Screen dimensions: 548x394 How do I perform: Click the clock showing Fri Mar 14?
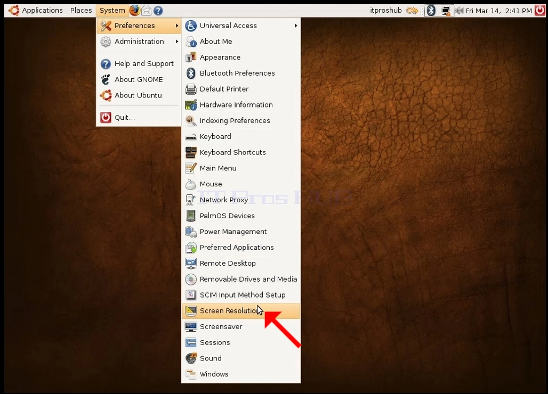[499, 11]
